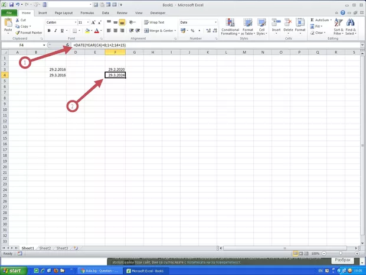
Task: Click Increase Decimal icon
Action: (208, 31)
